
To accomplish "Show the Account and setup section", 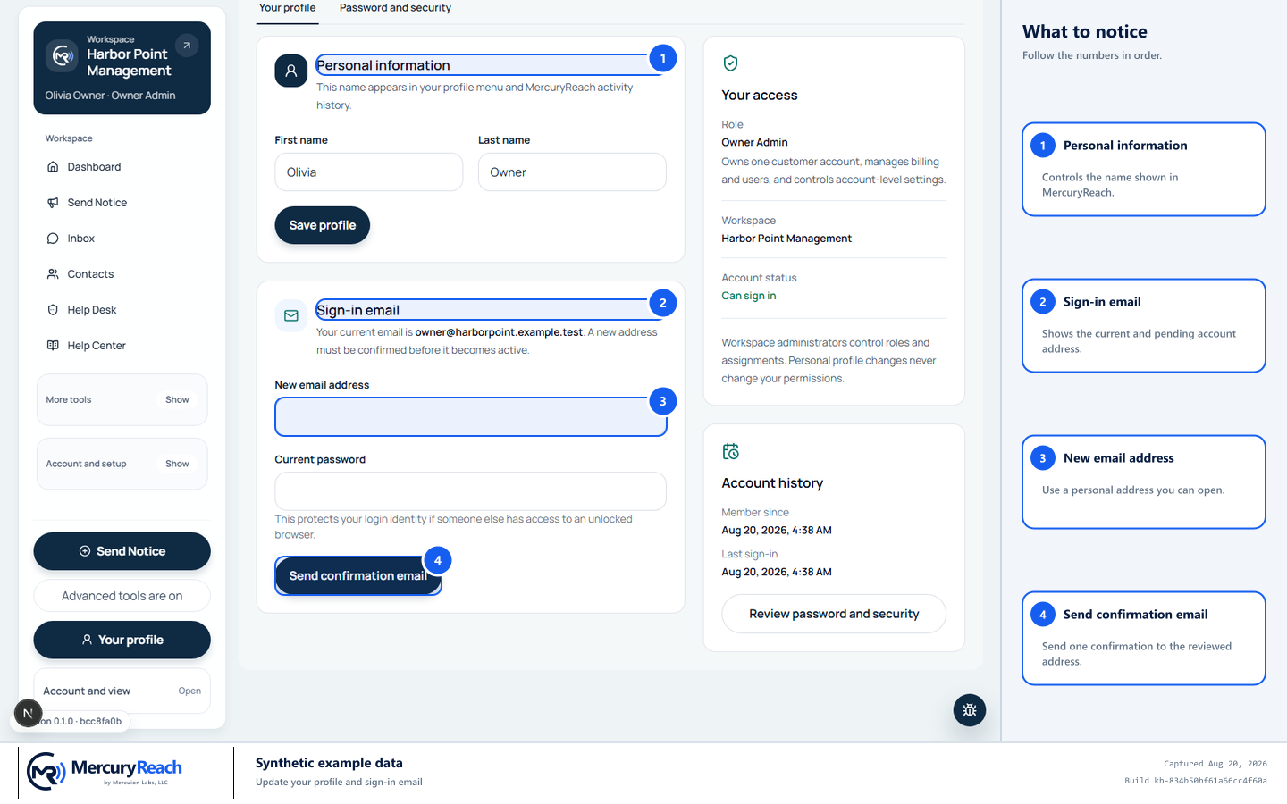I will coord(177,465).
